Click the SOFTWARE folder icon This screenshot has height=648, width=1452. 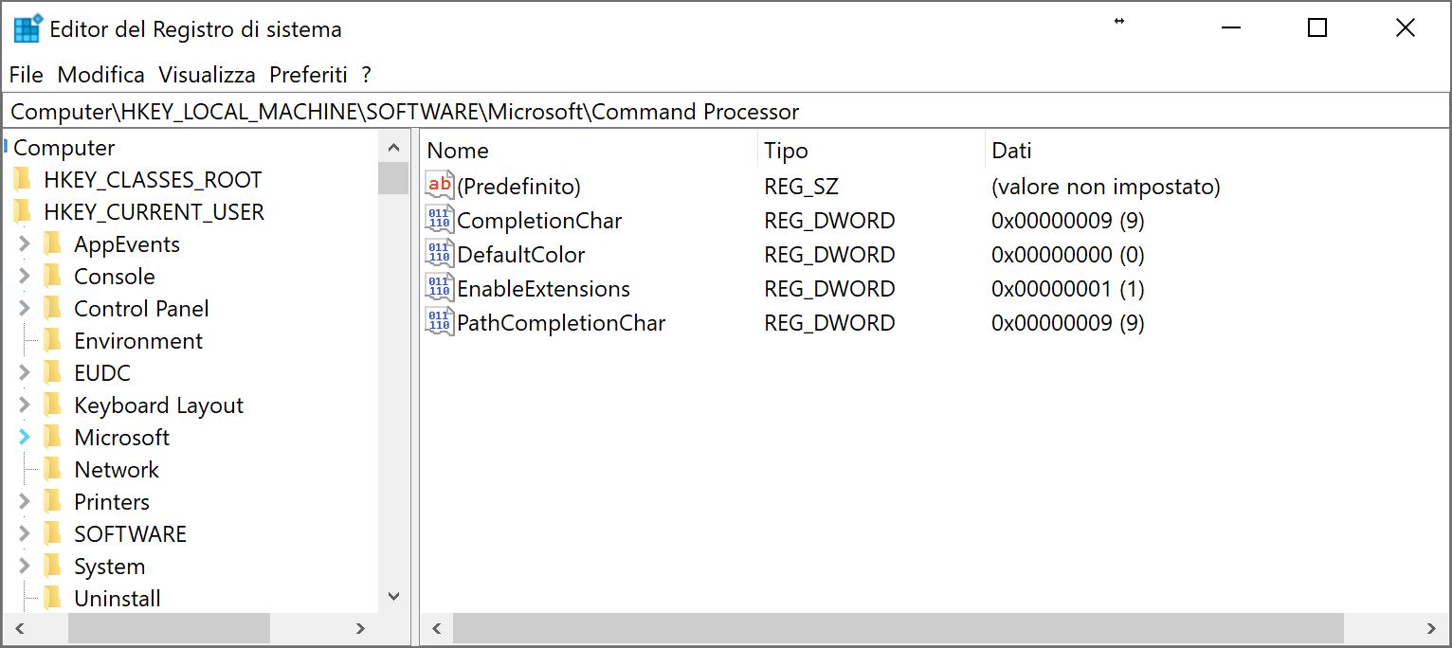point(53,534)
